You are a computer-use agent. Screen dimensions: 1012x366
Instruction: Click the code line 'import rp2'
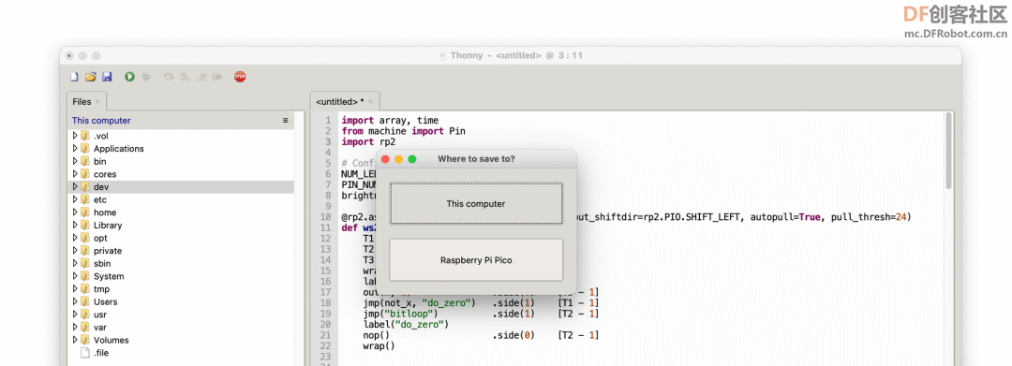[x=368, y=141]
